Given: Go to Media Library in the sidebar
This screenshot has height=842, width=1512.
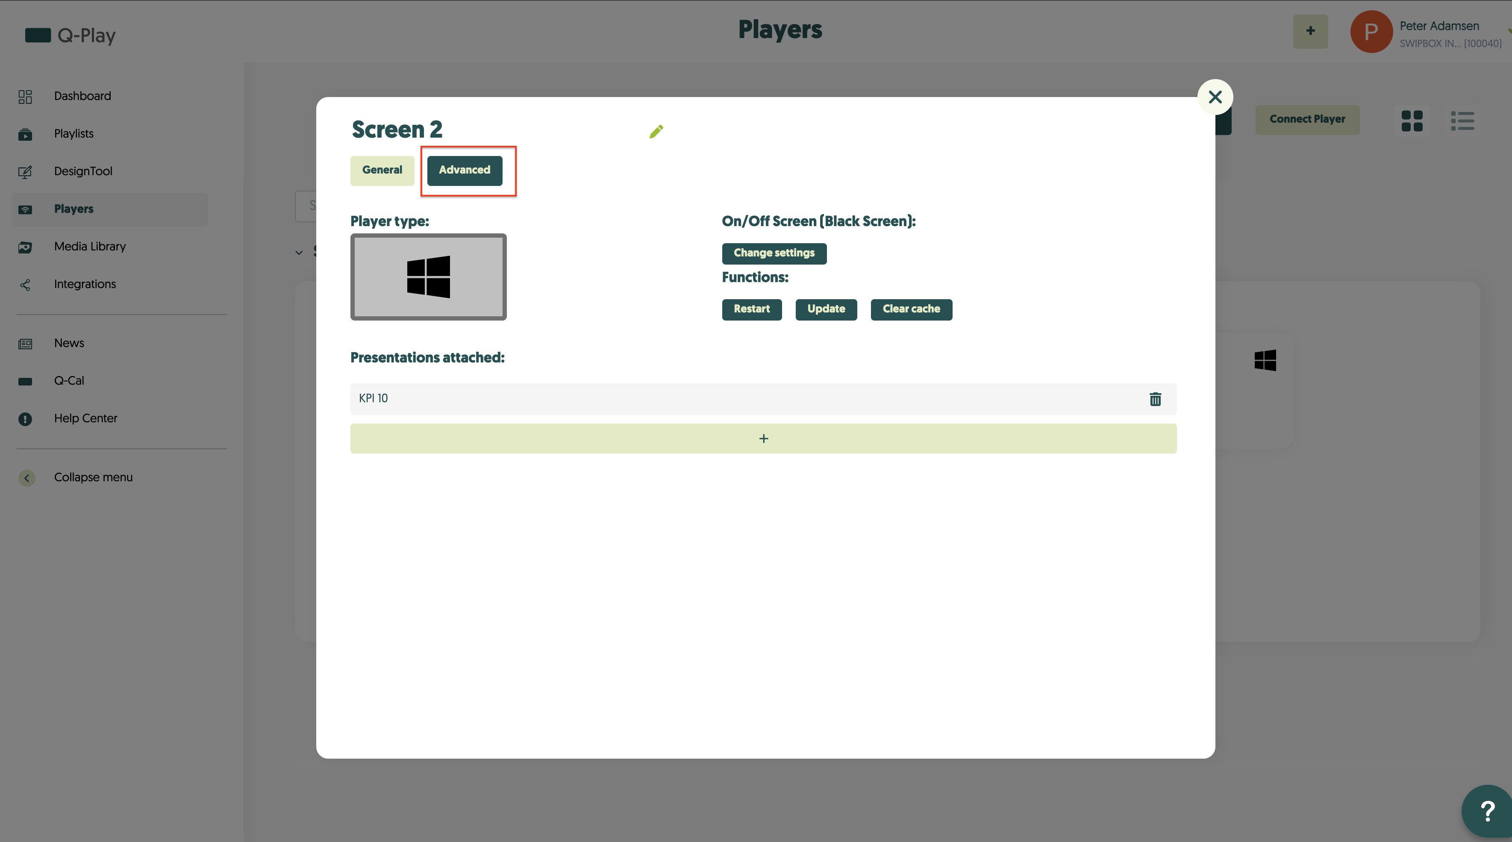Looking at the screenshot, I should pyautogui.click(x=90, y=247).
